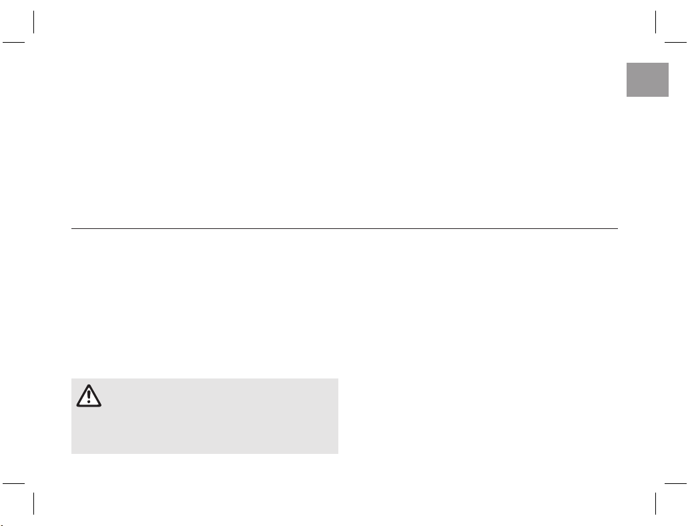Image resolution: width=690 pixels, height=526 pixels.
Task: Click the empty column beside the warning box
Action: [478, 416]
